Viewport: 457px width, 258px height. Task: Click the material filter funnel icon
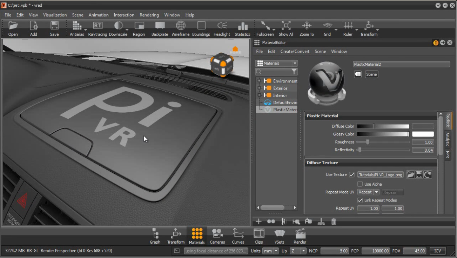(x=294, y=72)
